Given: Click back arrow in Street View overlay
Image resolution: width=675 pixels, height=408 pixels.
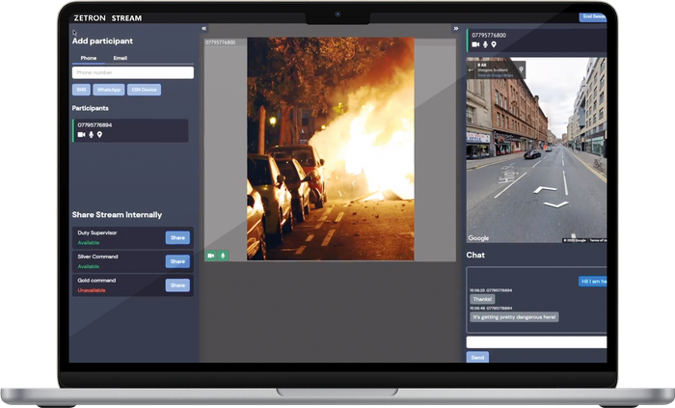Looking at the screenshot, I should click(472, 69).
